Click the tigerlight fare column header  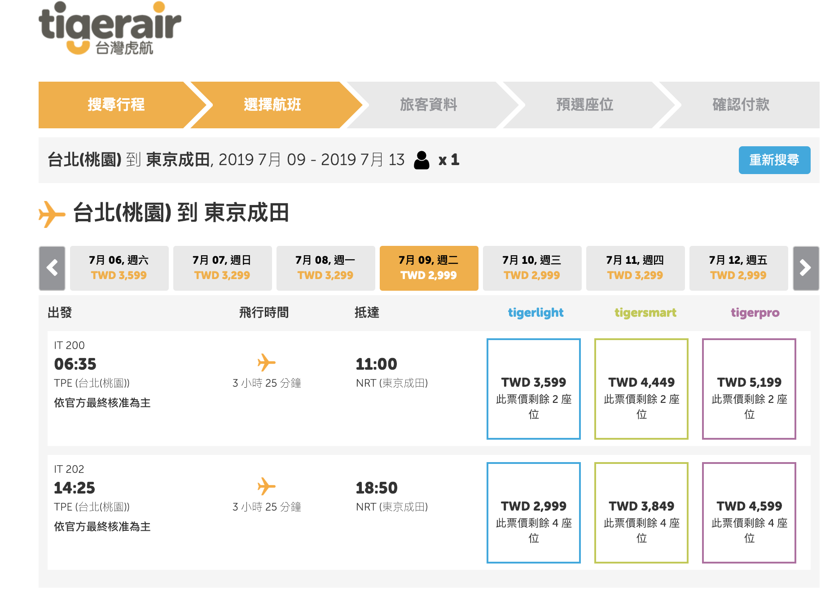tap(536, 313)
